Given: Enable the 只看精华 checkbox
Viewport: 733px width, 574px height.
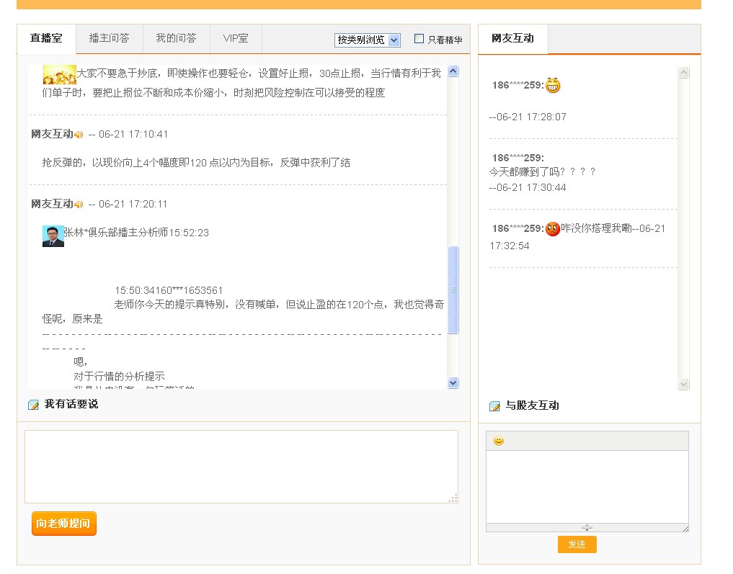Looking at the screenshot, I should [x=419, y=39].
